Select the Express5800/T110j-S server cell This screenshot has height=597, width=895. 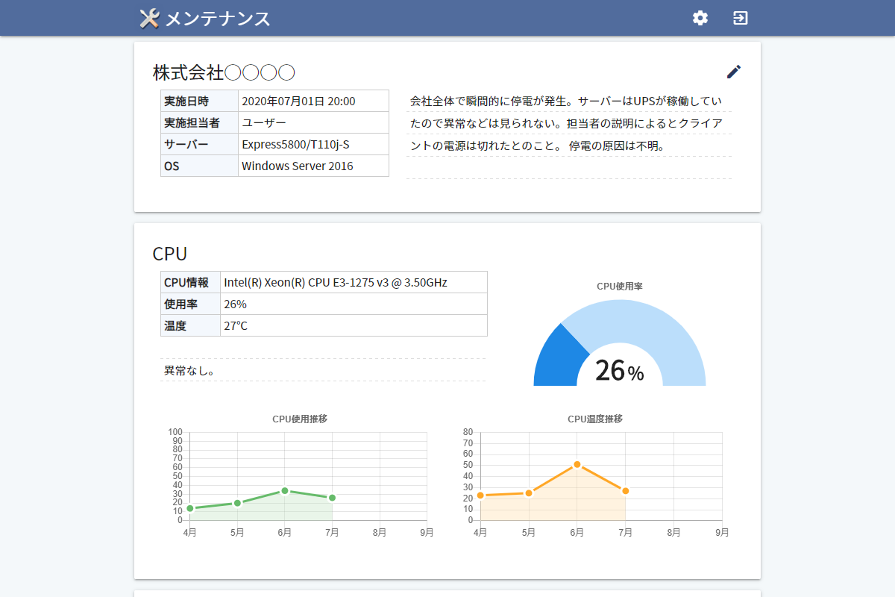tap(313, 144)
